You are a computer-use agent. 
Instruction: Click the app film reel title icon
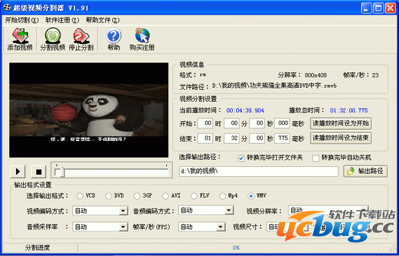pos(7,8)
